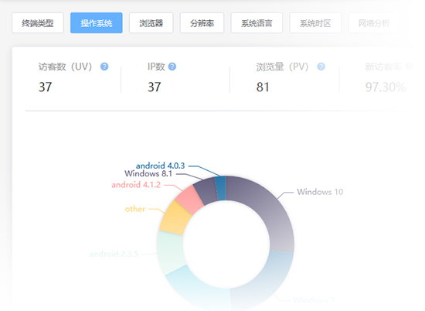
Task: Open the 浏览器 tab
Action: [151, 23]
